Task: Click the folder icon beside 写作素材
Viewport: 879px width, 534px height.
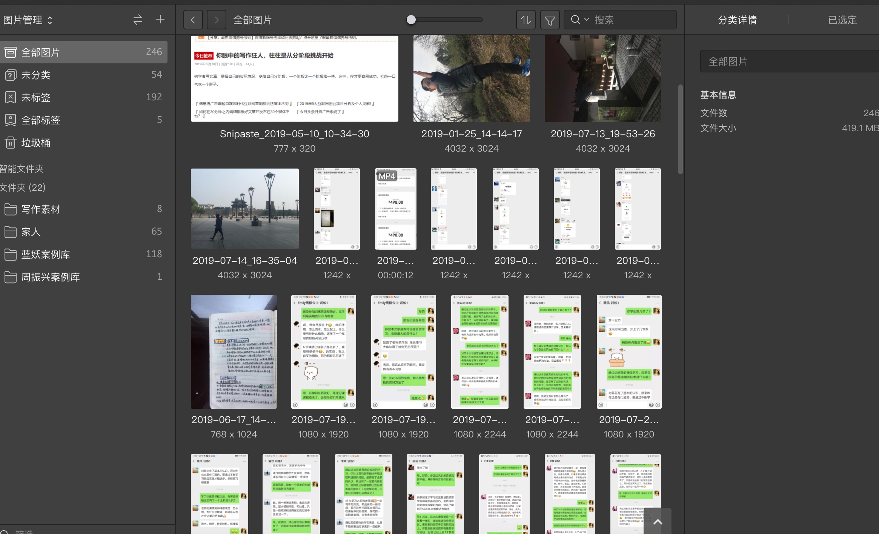Action: pos(11,209)
